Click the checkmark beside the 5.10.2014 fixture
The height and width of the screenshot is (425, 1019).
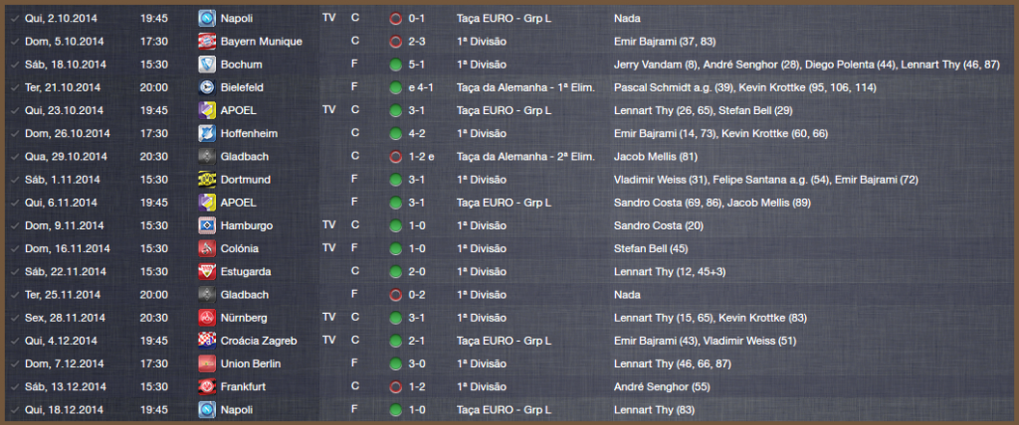12,41
